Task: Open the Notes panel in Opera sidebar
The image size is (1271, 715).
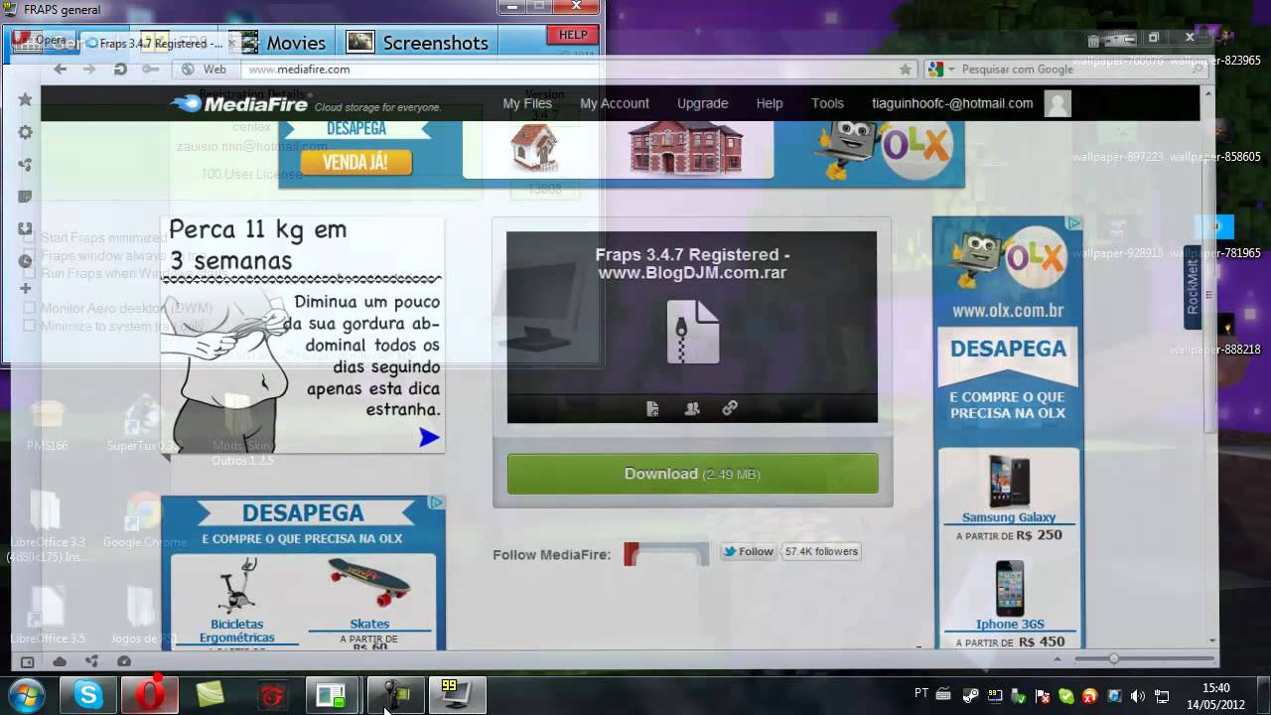Action: [x=26, y=197]
